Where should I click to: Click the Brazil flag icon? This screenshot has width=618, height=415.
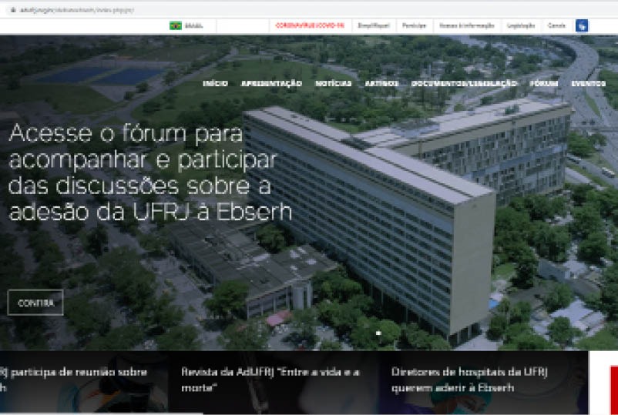[x=175, y=25]
